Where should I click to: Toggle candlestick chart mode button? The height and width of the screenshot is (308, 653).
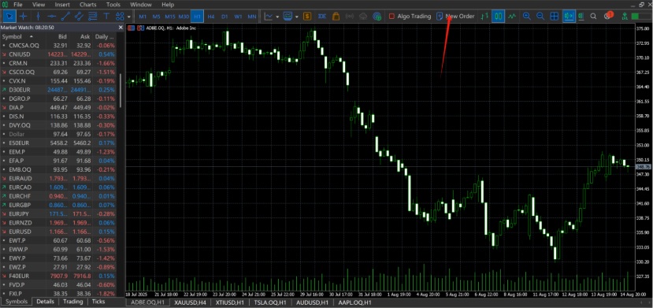click(498, 17)
